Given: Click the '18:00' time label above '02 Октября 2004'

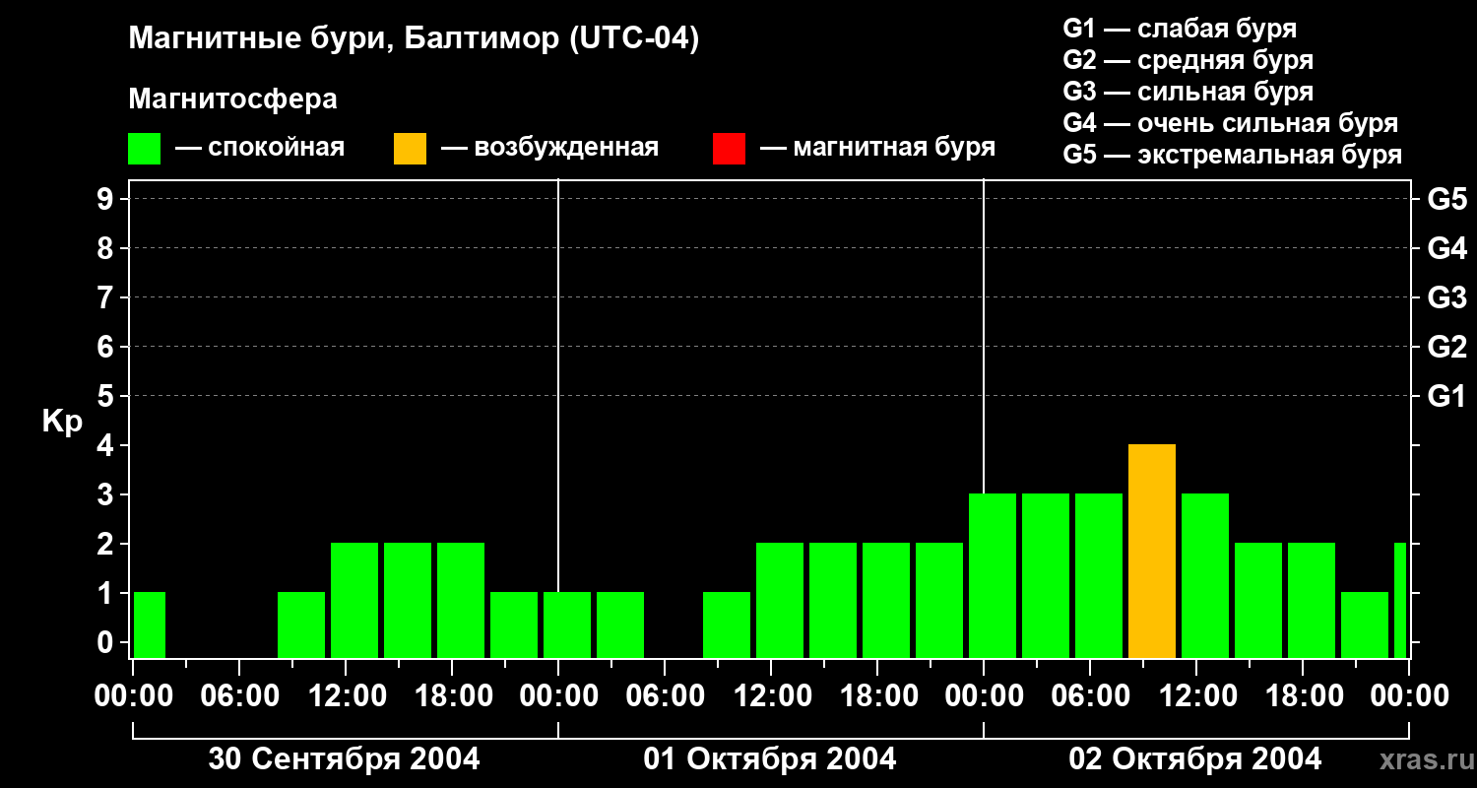Looking at the screenshot, I should click(x=1304, y=696).
